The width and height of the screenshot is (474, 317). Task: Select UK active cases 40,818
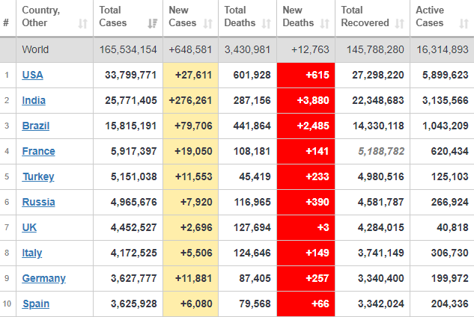click(x=452, y=227)
